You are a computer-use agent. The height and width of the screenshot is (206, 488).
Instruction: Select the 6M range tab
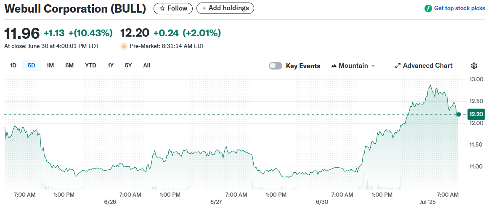point(69,65)
